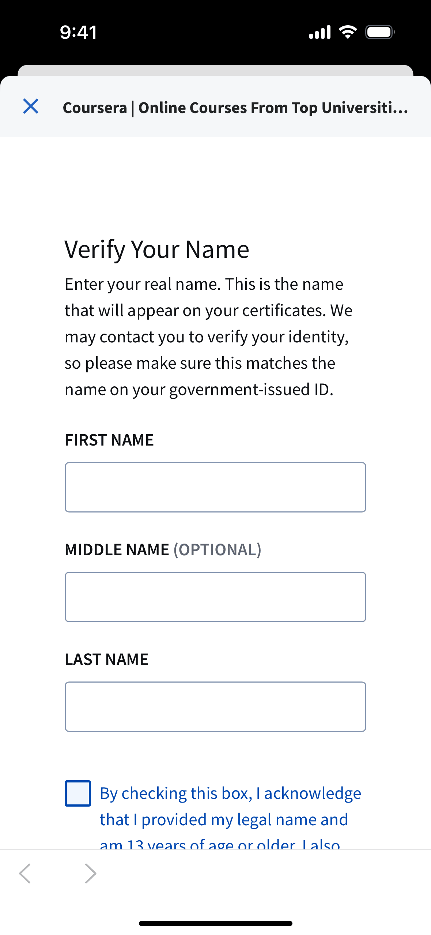
Task: Tap the battery indicator in status bar
Action: click(x=380, y=32)
